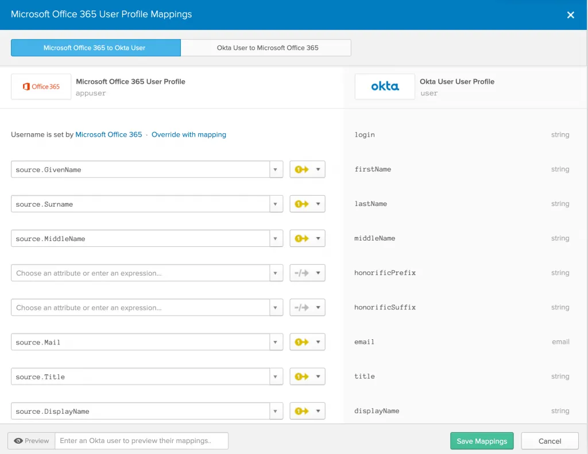Click the Okta logo tile
The height and width of the screenshot is (454, 588).
click(x=385, y=87)
